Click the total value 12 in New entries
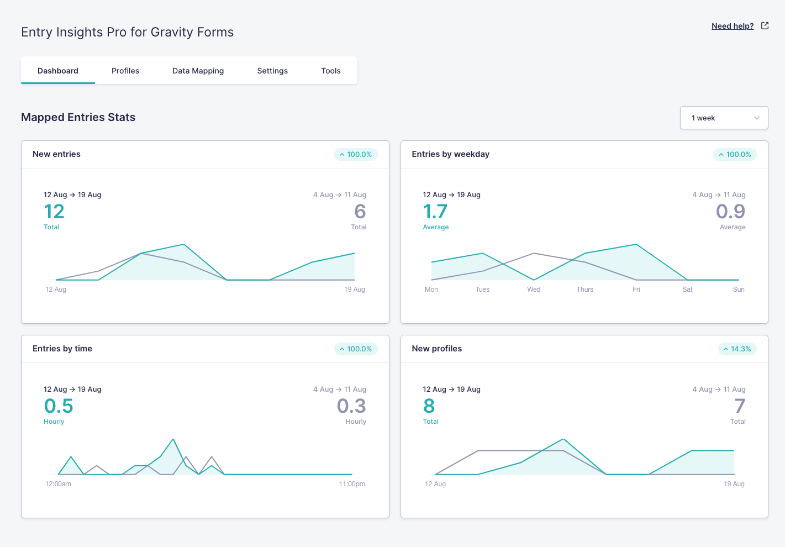The height and width of the screenshot is (547, 785). 54,212
